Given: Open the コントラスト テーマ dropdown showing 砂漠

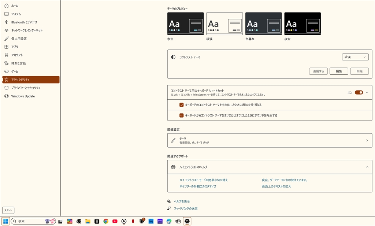Looking at the screenshot, I should tap(355, 57).
